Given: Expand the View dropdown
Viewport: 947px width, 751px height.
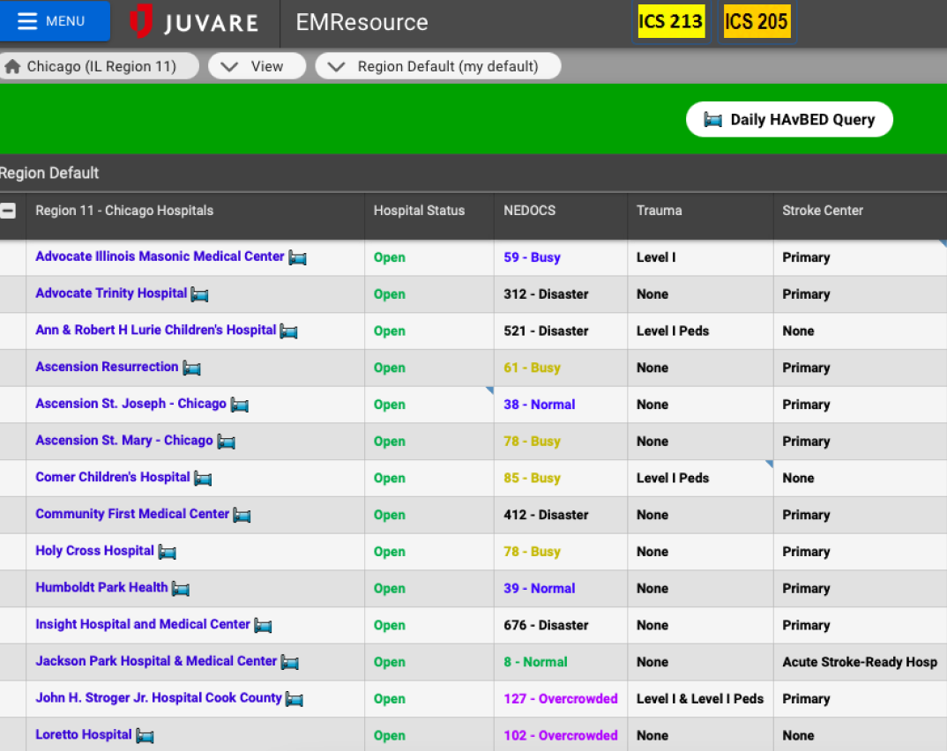Looking at the screenshot, I should [x=257, y=66].
